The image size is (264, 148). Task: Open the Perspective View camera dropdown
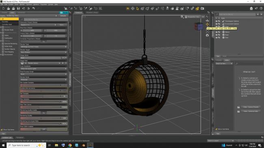pos(195,17)
